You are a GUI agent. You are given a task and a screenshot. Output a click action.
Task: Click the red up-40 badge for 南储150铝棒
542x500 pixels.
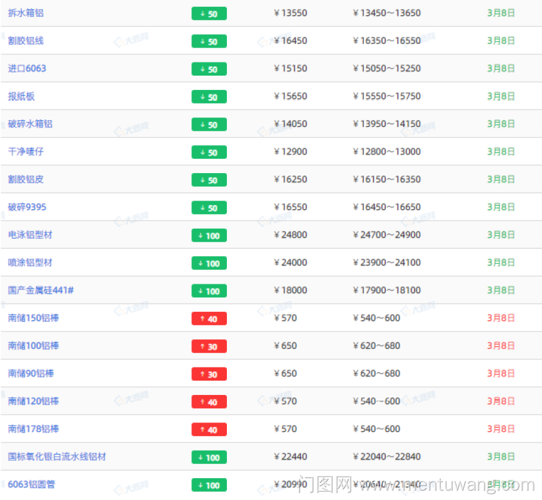209,319
